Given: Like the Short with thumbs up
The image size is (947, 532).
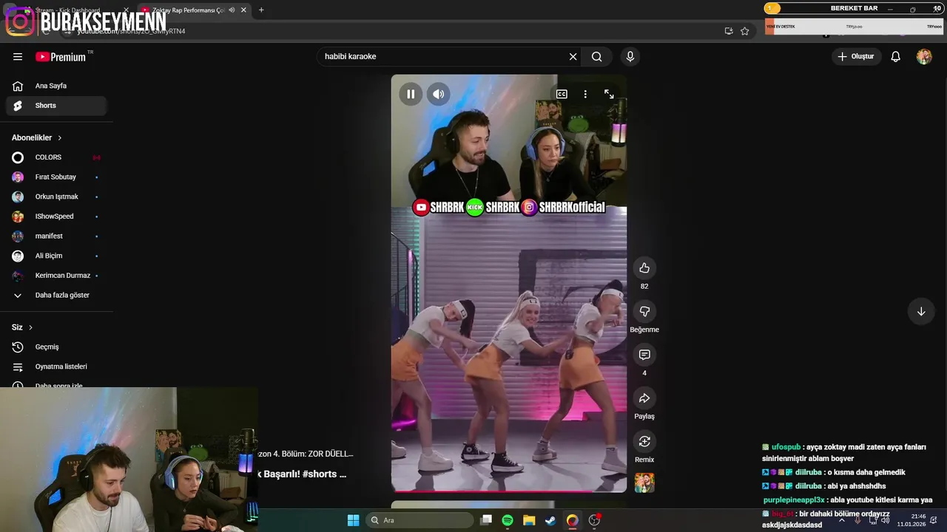Looking at the screenshot, I should [x=644, y=267].
